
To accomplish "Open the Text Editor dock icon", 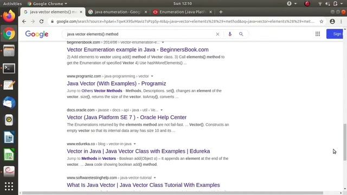I will pos(9,85).
